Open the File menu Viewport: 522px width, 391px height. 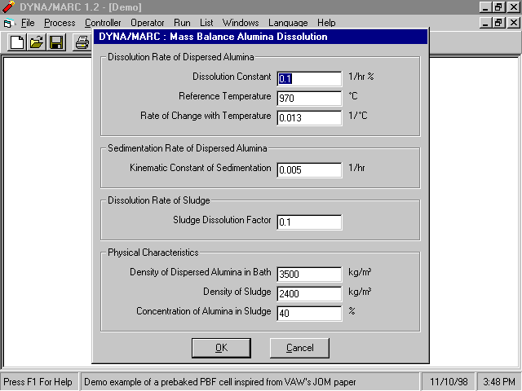[28, 23]
